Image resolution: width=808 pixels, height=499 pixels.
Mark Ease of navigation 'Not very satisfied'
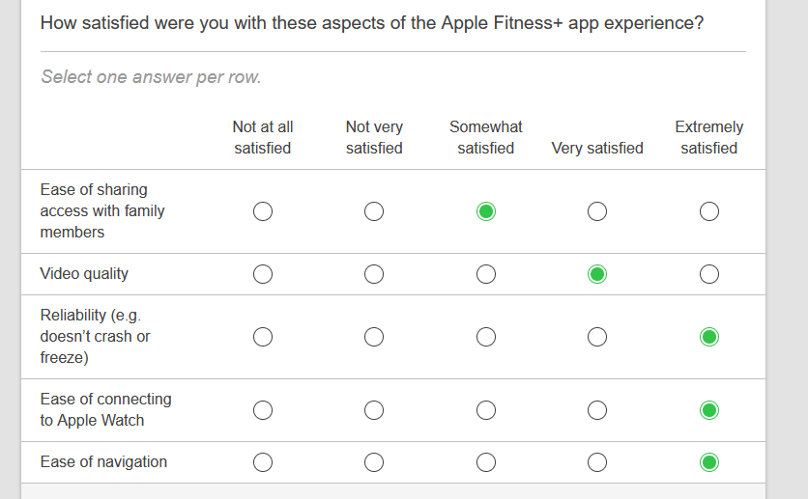pos(374,462)
